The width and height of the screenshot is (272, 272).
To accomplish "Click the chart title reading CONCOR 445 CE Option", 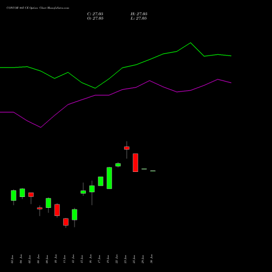I will 22,8.
